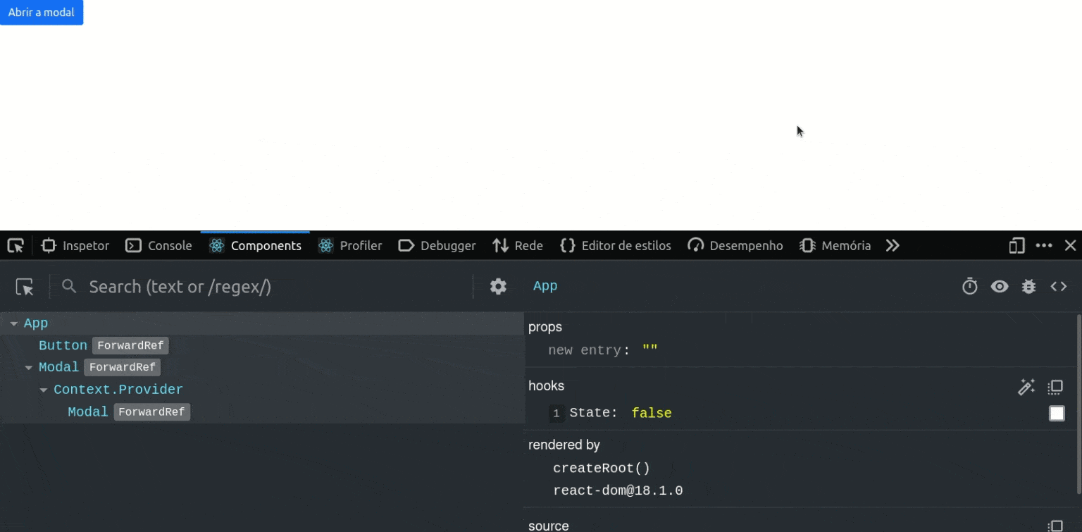View component source code brackets icon
This screenshot has height=532, width=1082.
click(1058, 287)
